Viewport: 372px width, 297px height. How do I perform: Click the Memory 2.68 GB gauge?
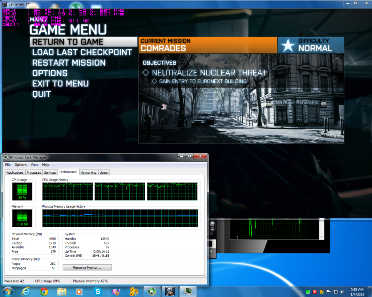click(22, 218)
